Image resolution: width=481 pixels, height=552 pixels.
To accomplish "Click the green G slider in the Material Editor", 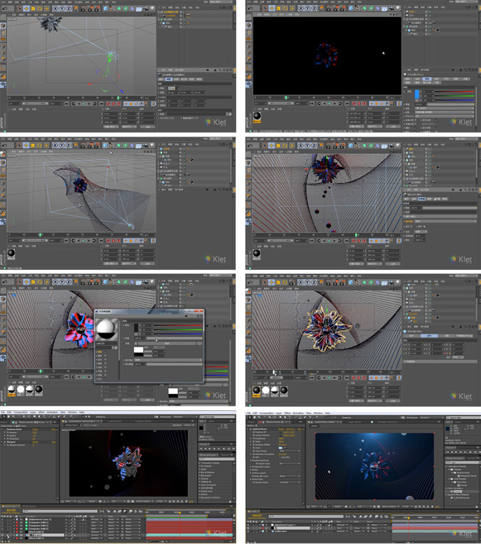I will tap(178, 330).
